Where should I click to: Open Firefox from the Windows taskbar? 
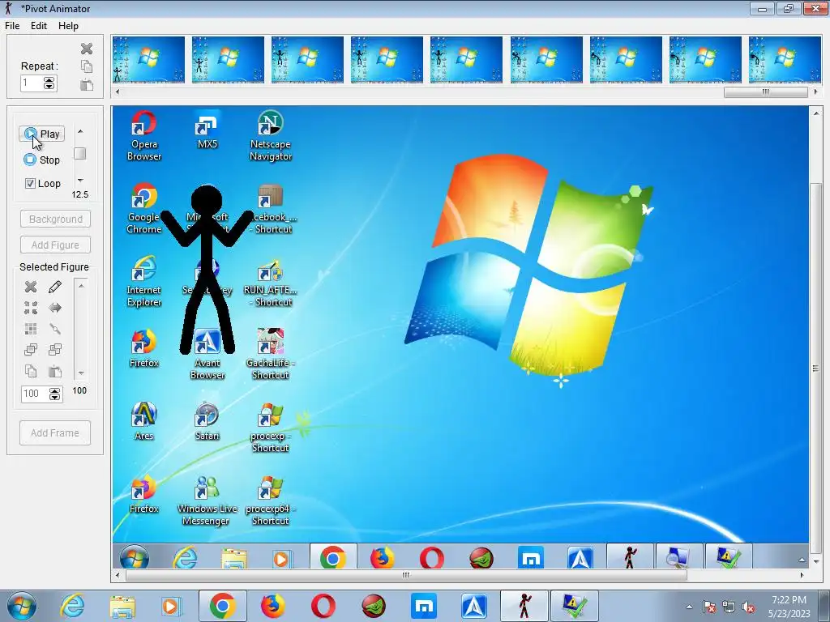click(272, 606)
